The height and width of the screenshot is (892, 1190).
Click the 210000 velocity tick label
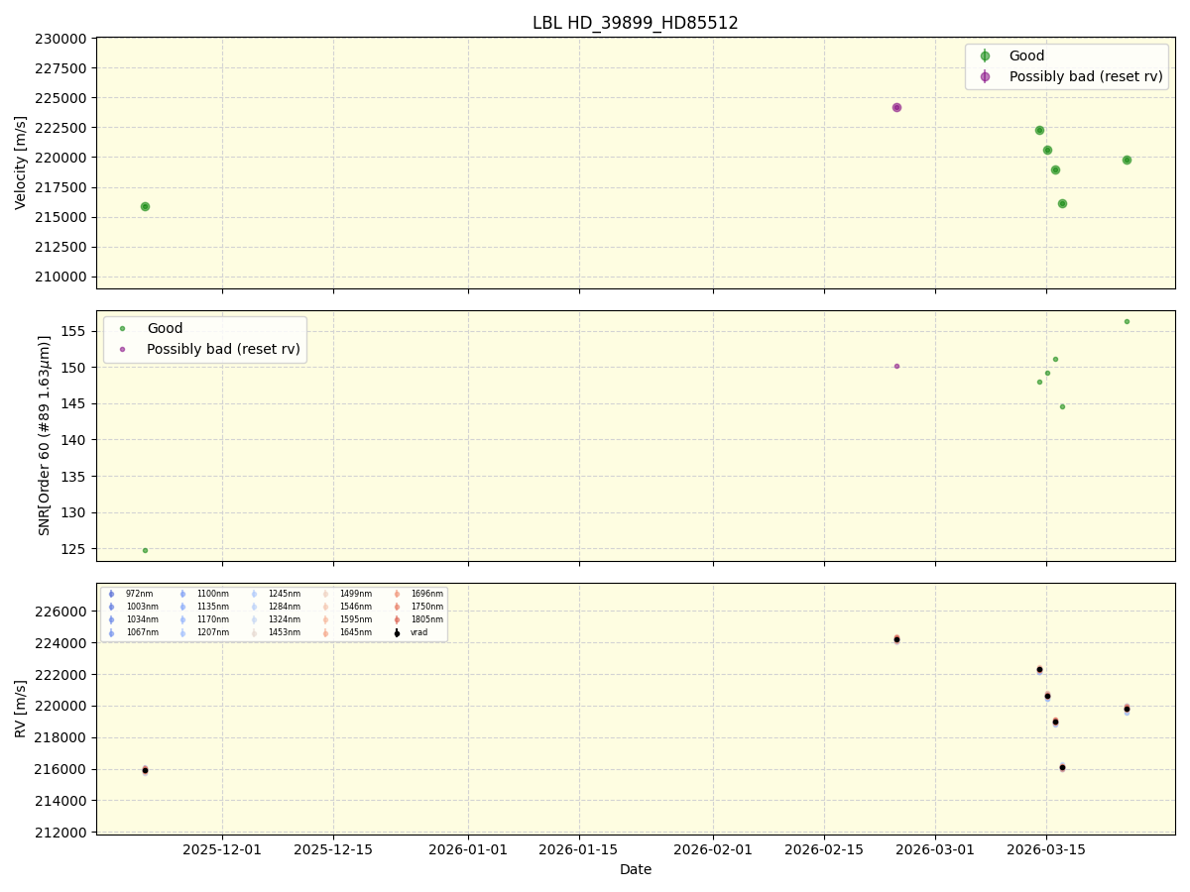click(62, 277)
